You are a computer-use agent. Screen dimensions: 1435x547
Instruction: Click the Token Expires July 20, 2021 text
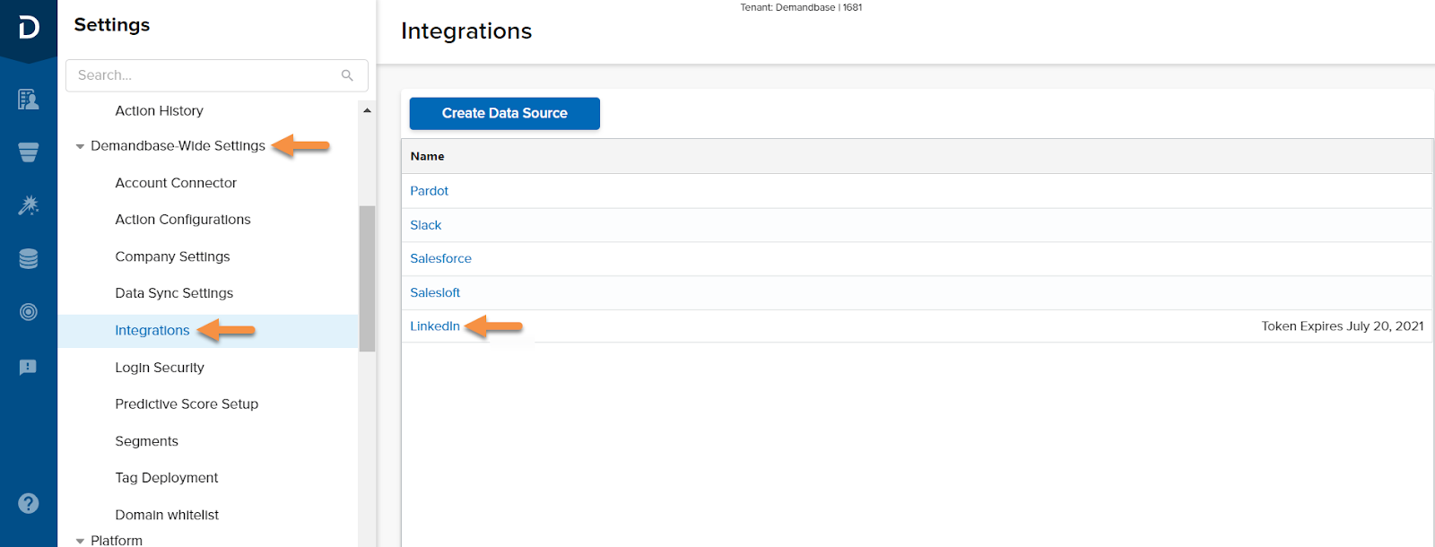1343,326
